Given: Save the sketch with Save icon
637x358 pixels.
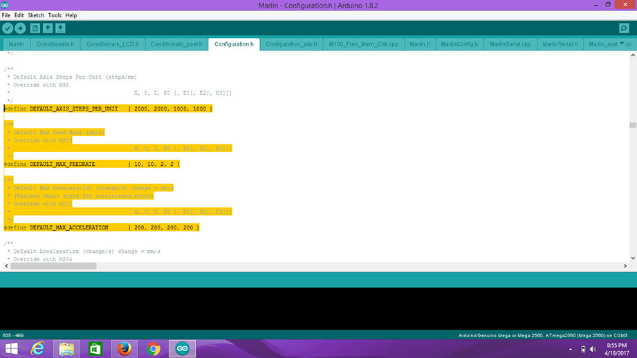Looking at the screenshot, I should coord(60,28).
